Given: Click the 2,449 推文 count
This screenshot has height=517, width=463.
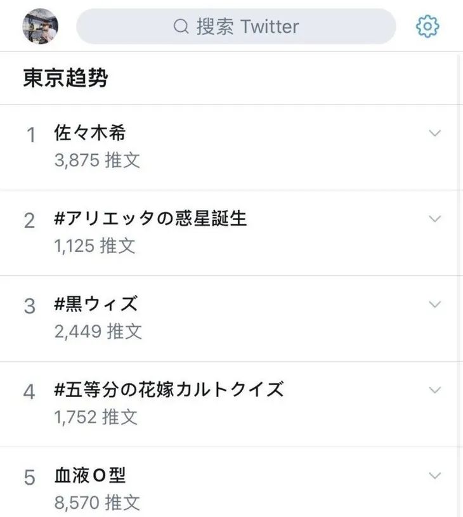Looking at the screenshot, I should [x=98, y=331].
